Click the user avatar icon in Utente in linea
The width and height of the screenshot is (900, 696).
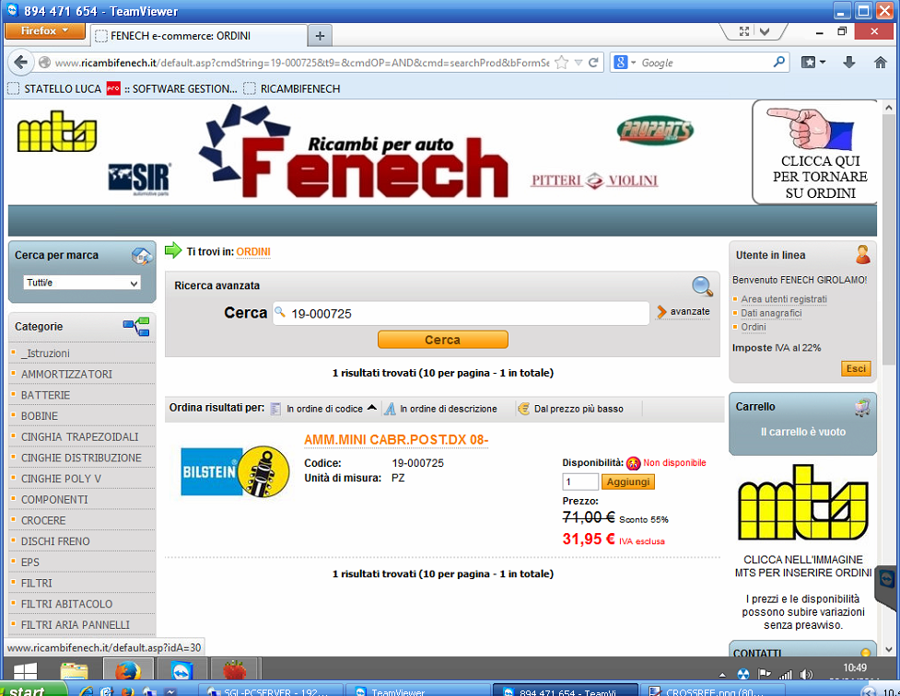tap(863, 255)
